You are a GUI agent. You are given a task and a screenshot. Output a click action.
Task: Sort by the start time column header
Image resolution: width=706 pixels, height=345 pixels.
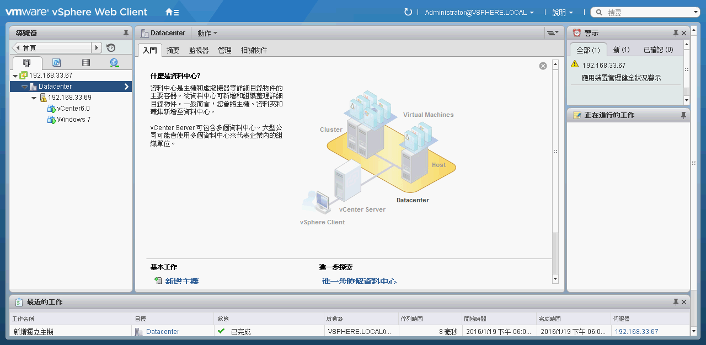pyautogui.click(x=499, y=319)
